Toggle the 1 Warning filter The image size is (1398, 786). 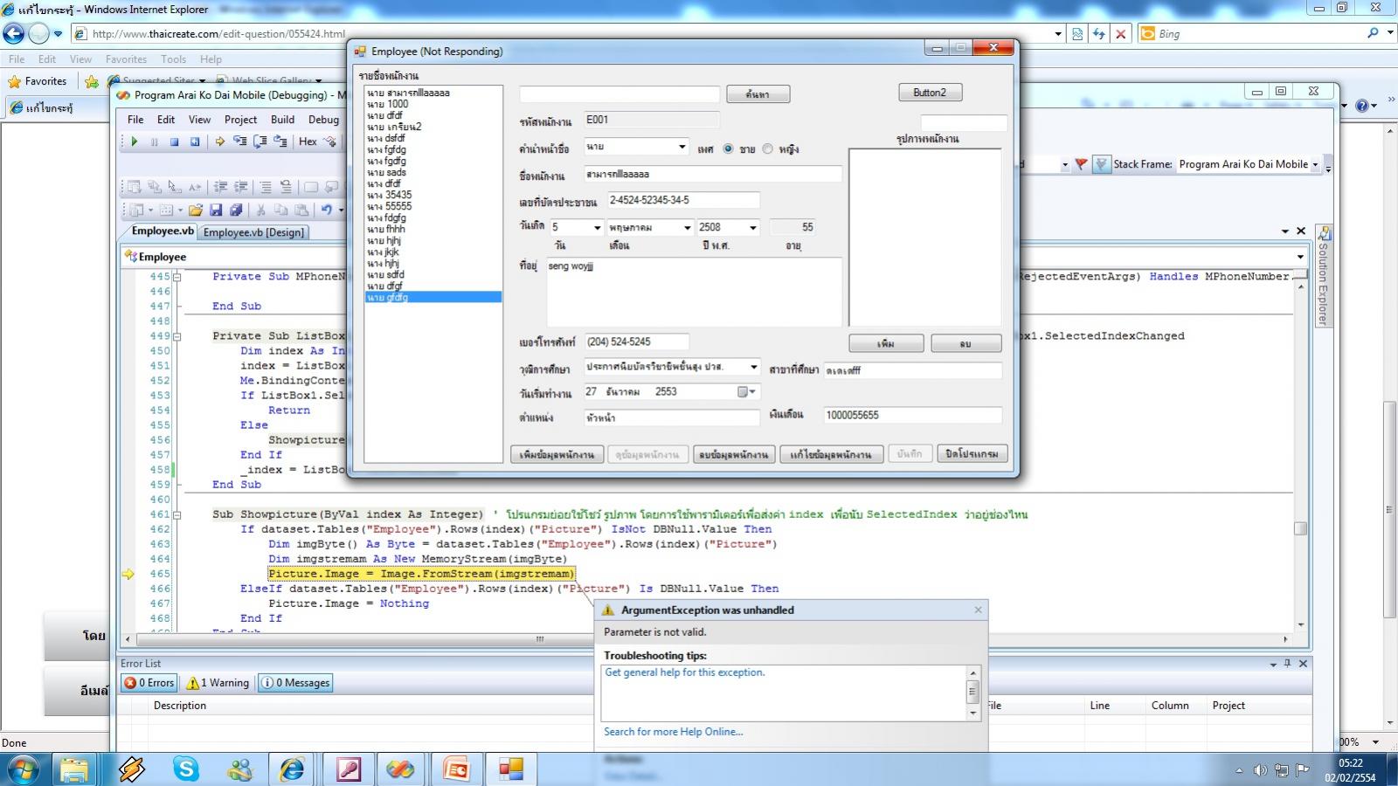(x=218, y=683)
